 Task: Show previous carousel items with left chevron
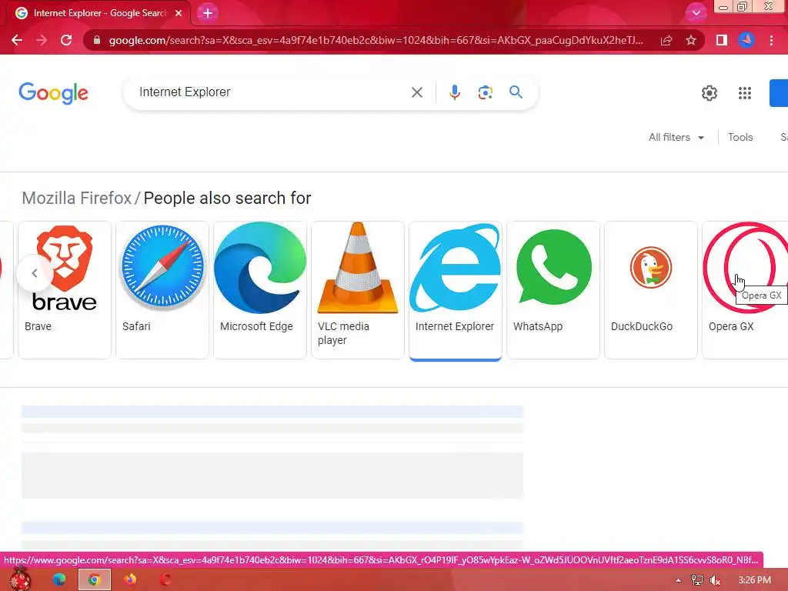tap(34, 273)
